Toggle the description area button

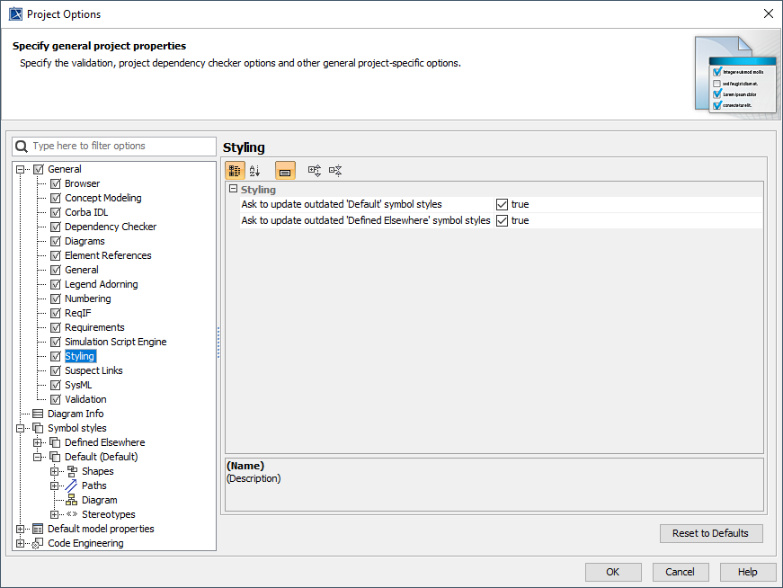point(285,170)
